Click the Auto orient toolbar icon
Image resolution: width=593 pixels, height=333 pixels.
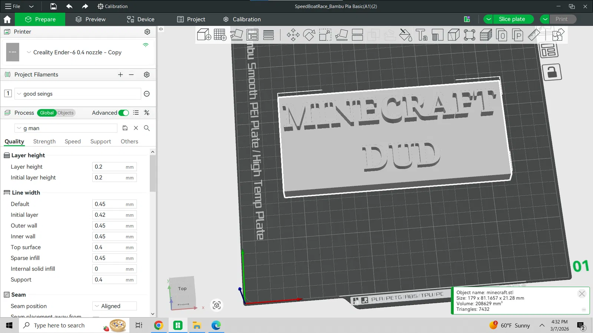coord(236,35)
